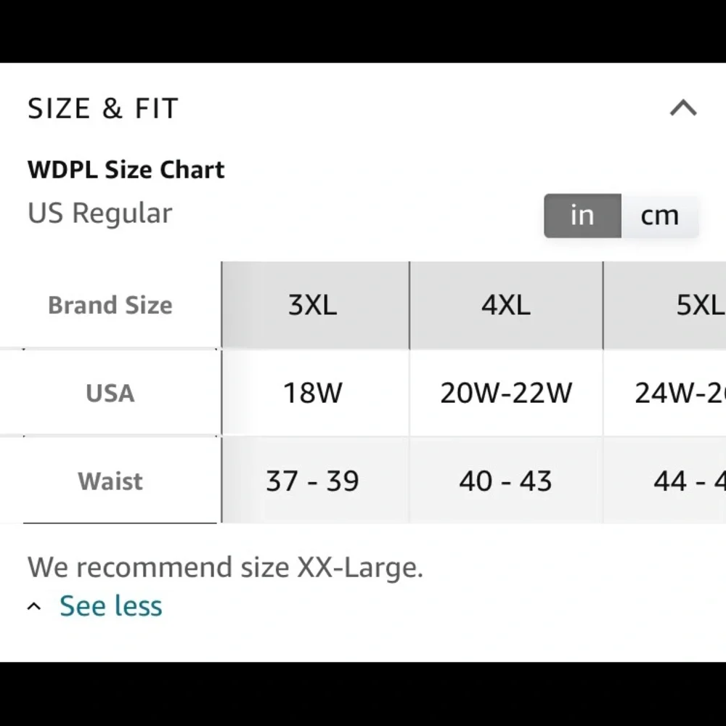Switch measurement units to inches

pyautogui.click(x=582, y=216)
